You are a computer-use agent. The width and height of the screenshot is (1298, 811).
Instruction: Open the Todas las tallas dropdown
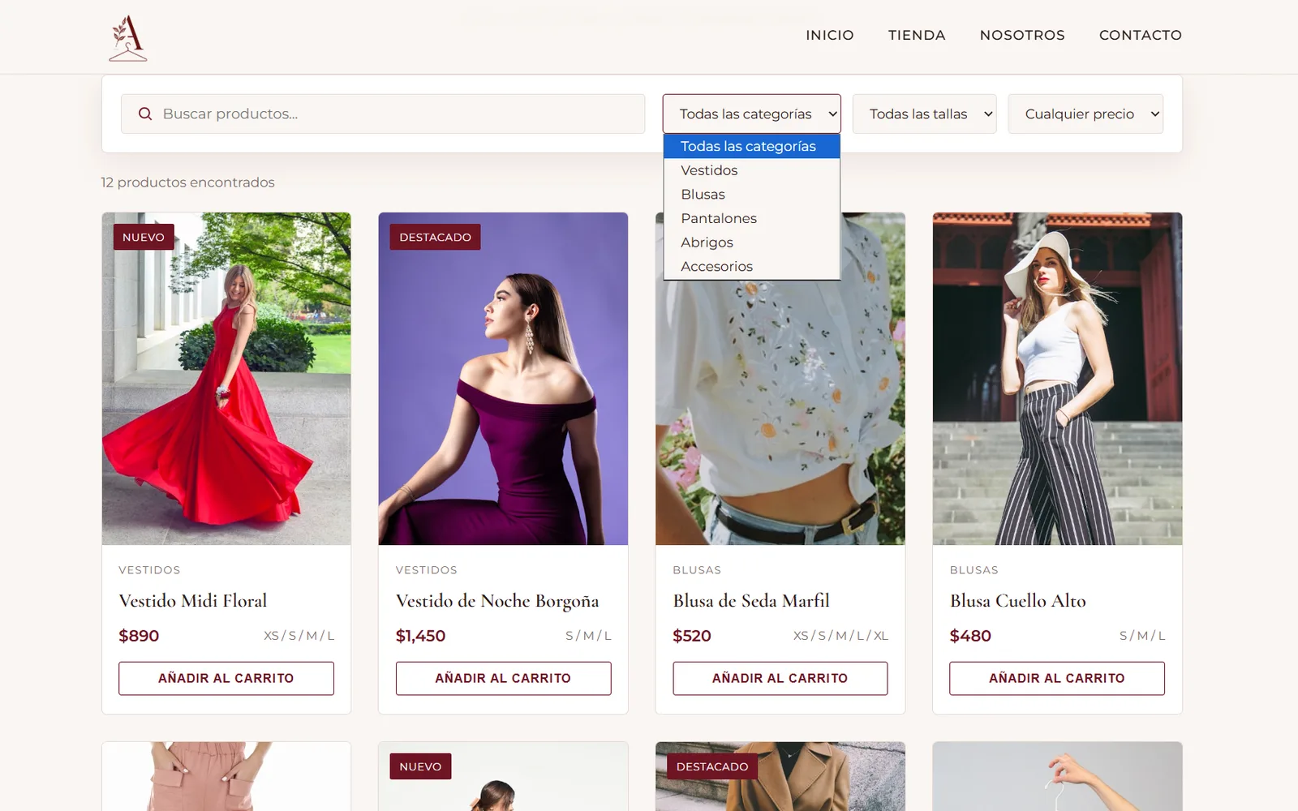tap(924, 114)
